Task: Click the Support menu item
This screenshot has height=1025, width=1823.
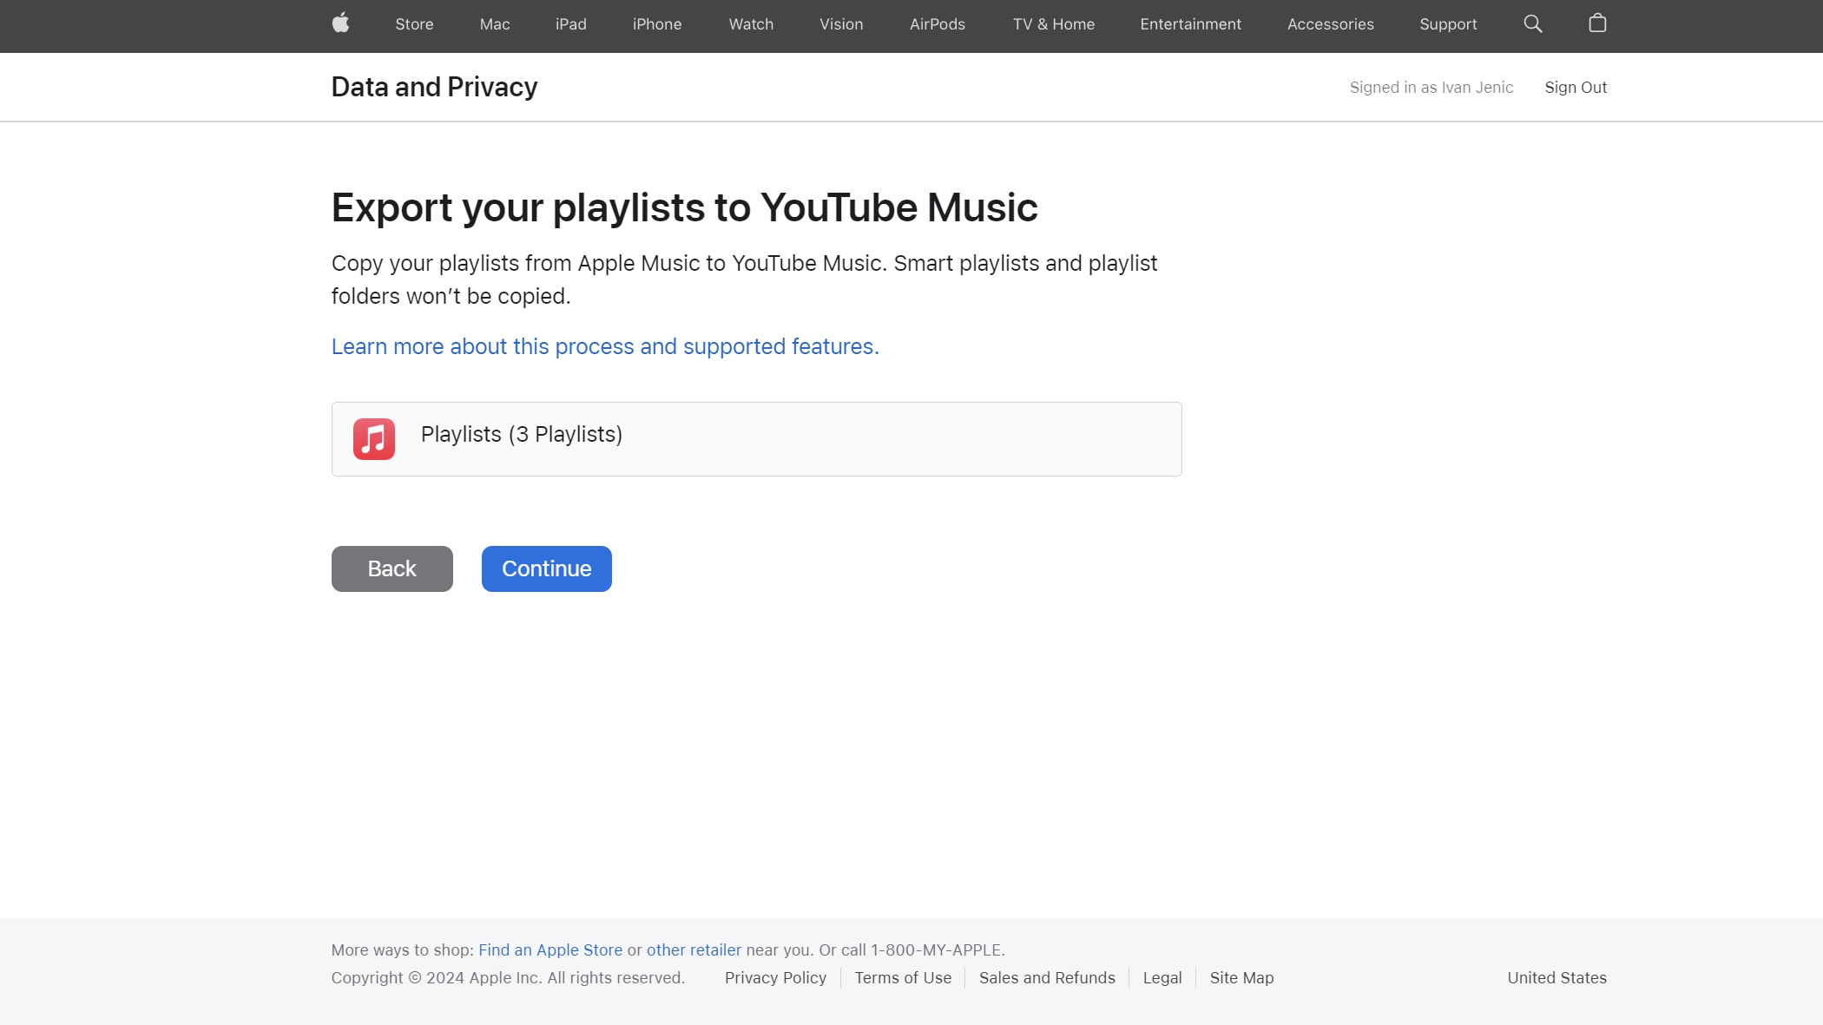Action: pos(1449,23)
